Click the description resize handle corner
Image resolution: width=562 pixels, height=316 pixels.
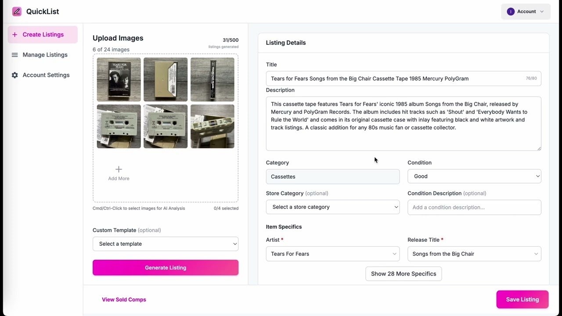pyautogui.click(x=539, y=149)
